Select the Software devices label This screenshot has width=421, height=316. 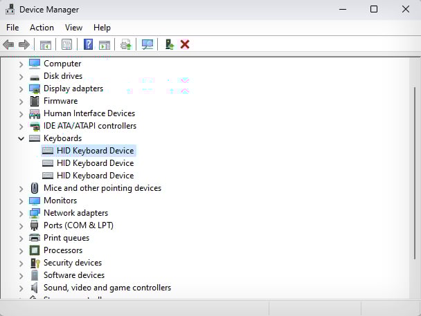[74, 275]
